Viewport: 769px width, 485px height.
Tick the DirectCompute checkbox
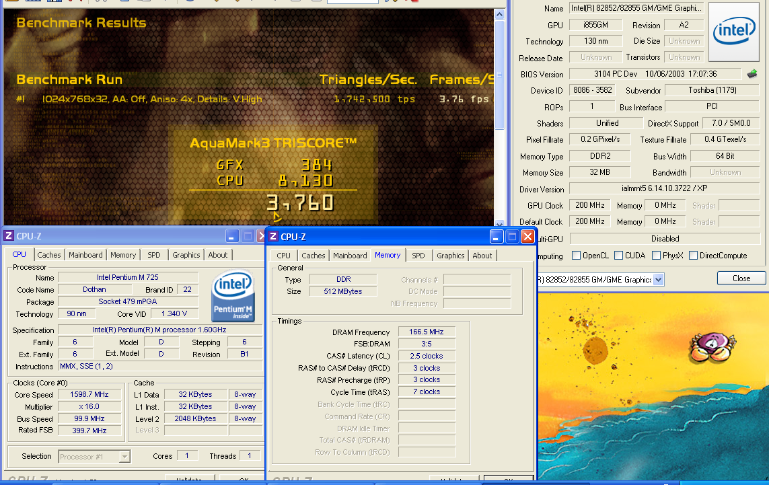694,256
